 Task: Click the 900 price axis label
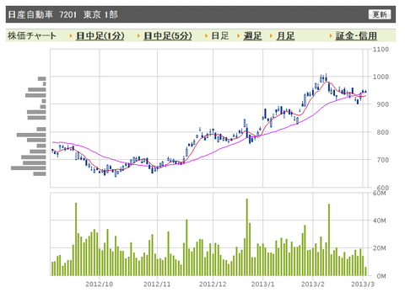[x=383, y=104]
